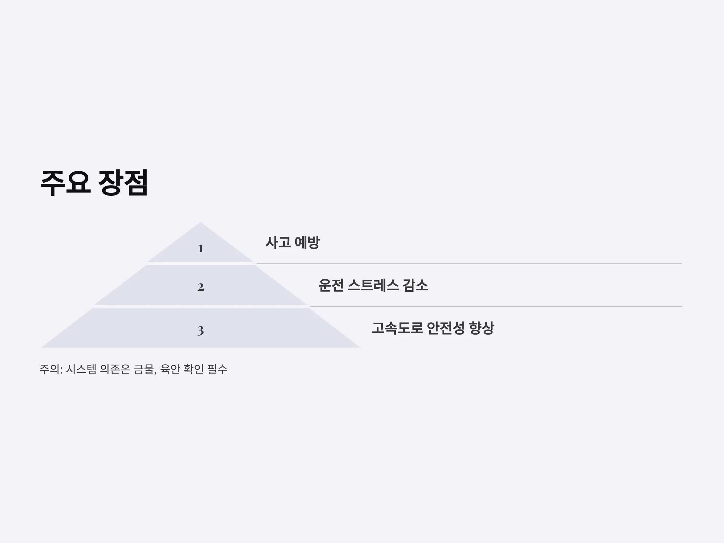Click the word 필수 ending the footnote
The image size is (724, 543).
pyautogui.click(x=217, y=369)
